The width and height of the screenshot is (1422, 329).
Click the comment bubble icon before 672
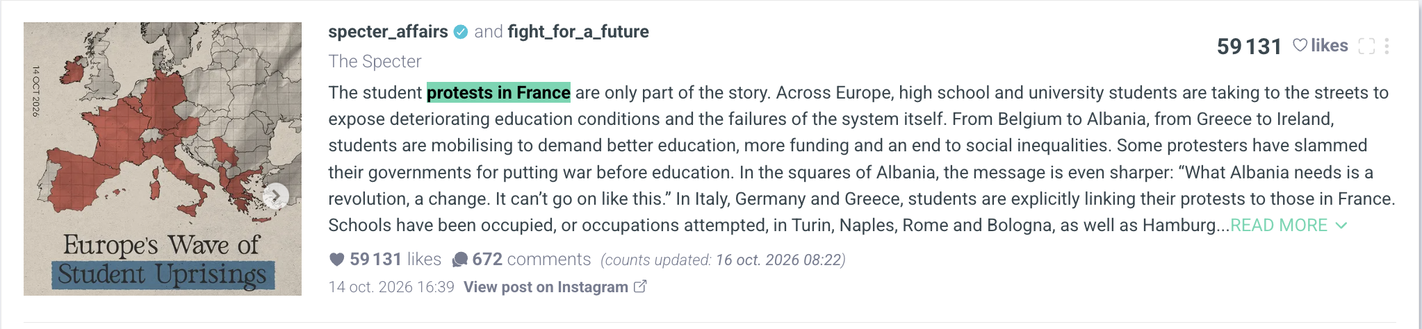point(459,260)
